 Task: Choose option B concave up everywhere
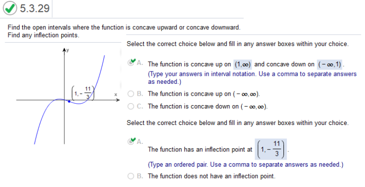coord(130,94)
